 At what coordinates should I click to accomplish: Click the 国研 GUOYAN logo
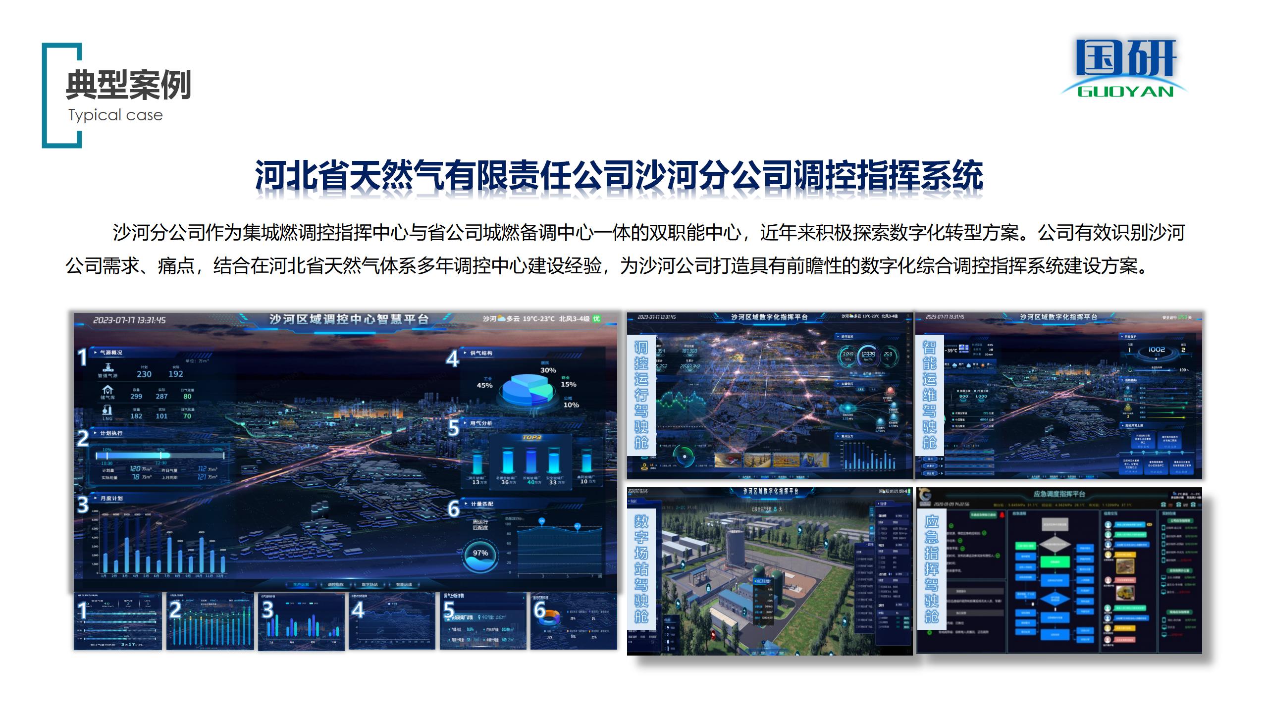pos(1124,68)
